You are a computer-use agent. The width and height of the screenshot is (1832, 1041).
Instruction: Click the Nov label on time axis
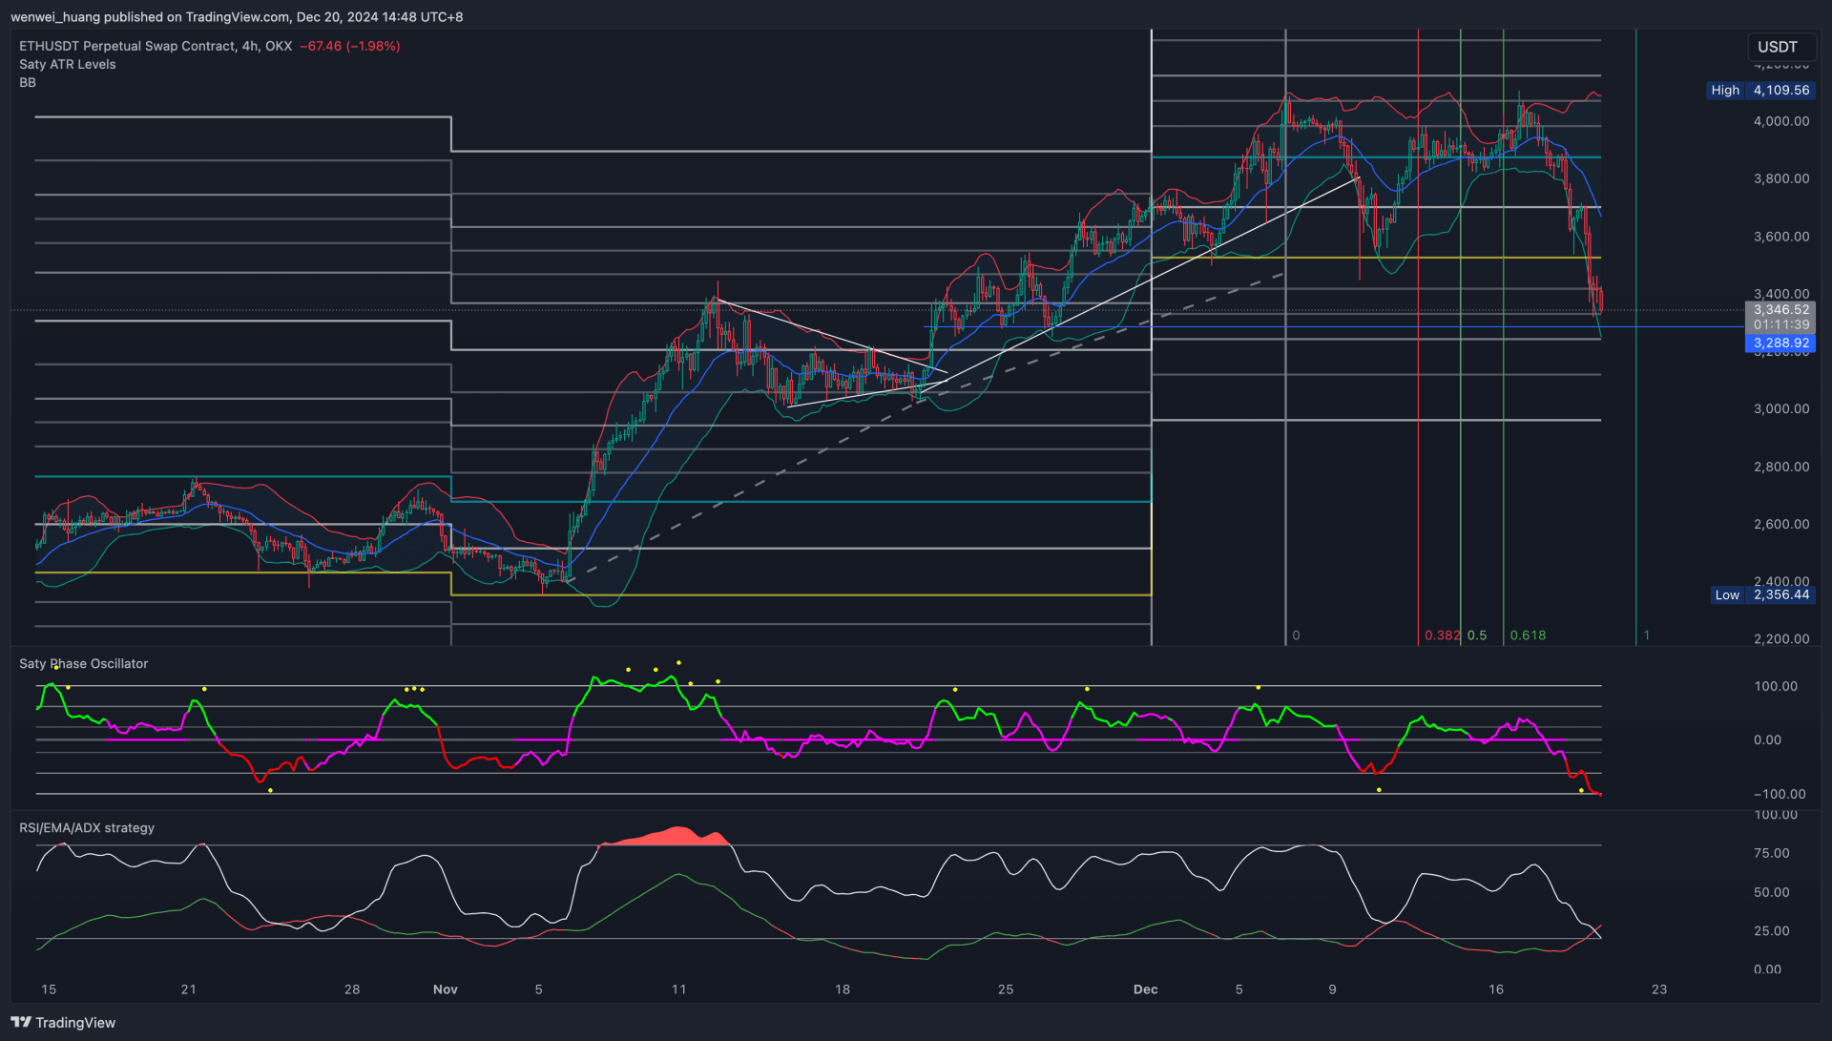[446, 989]
